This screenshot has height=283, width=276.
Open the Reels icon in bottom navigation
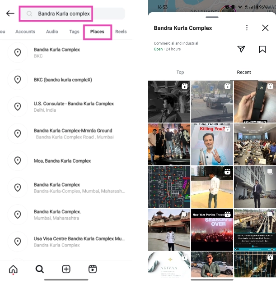(x=93, y=269)
